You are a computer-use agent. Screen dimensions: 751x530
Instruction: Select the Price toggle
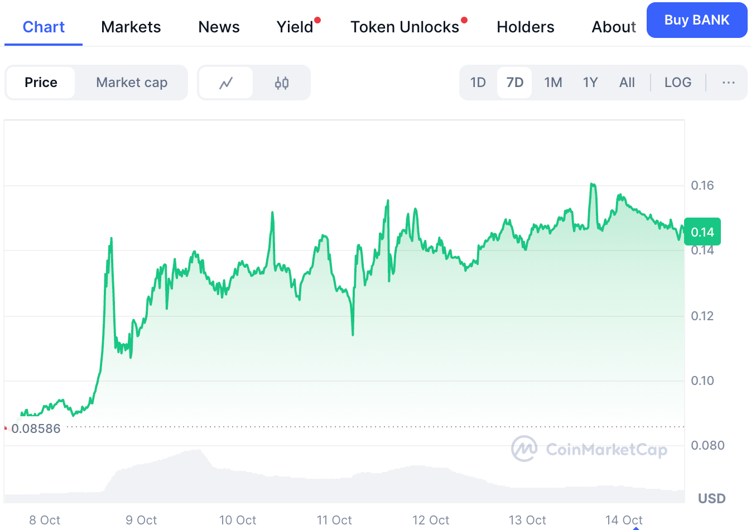(x=41, y=83)
